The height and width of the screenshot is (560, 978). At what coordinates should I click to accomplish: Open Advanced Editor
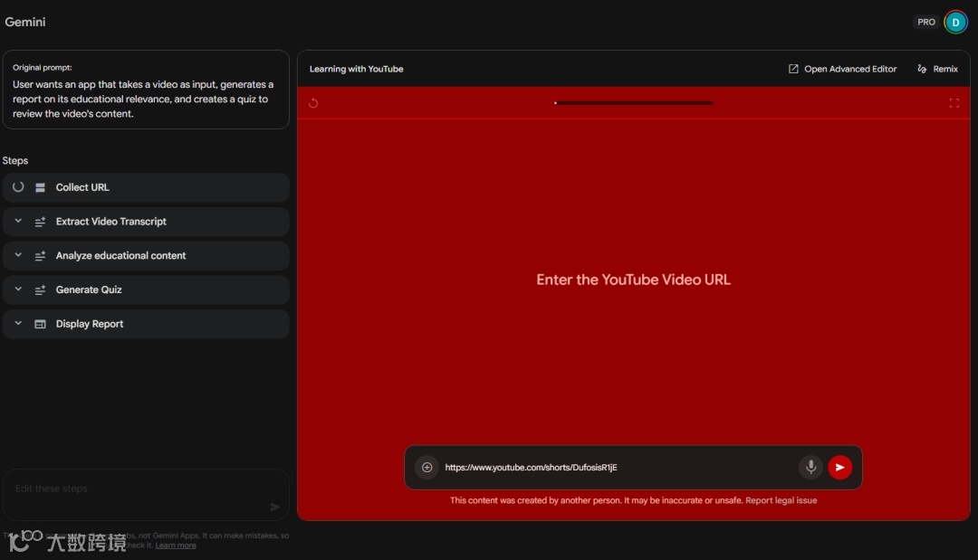coord(842,69)
